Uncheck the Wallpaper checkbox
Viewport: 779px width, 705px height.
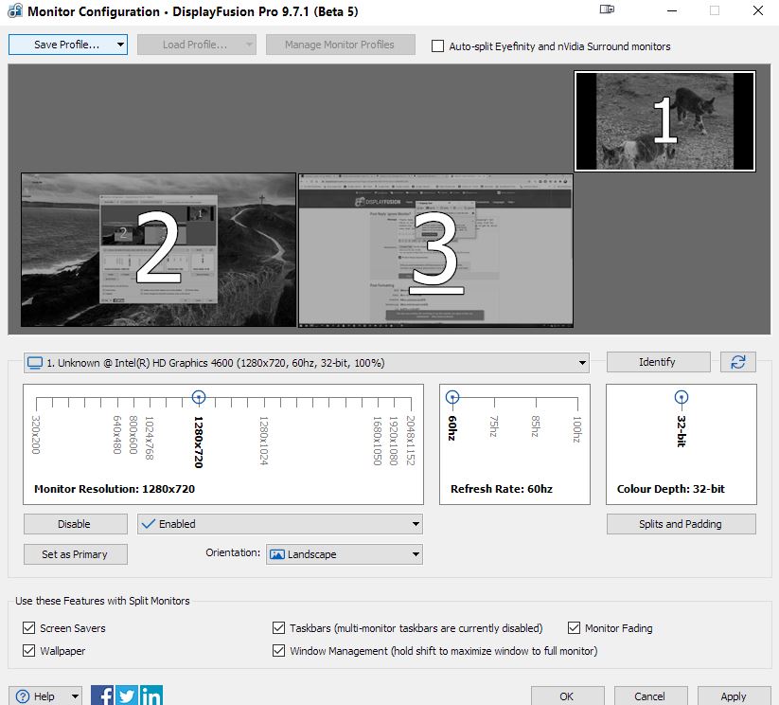click(x=28, y=651)
